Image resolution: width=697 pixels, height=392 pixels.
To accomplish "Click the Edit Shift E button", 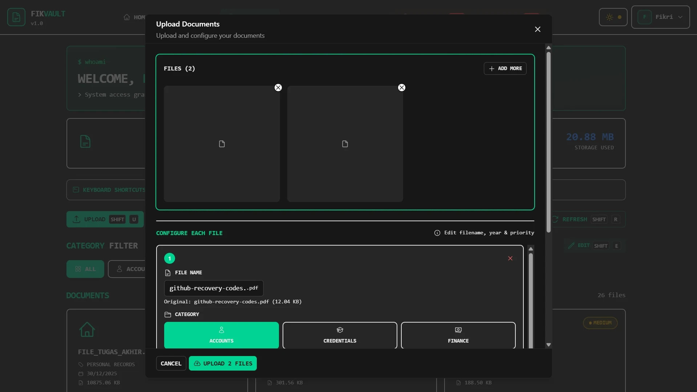I will click(594, 246).
